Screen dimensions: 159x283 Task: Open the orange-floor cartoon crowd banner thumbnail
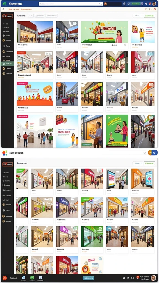(35, 94)
